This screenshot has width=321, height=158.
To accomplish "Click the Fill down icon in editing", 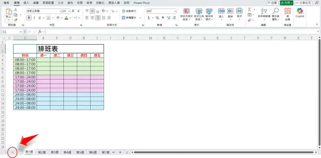I will (249, 15).
